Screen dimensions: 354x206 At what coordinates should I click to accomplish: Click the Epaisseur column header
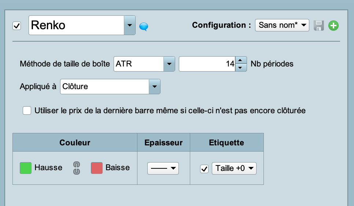(163, 142)
